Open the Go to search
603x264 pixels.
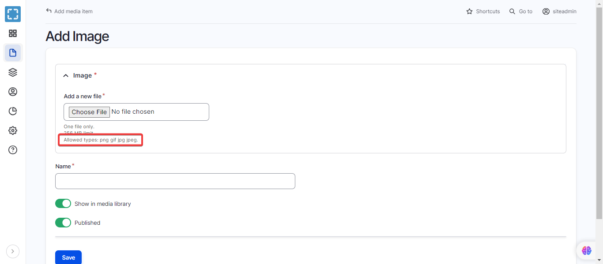pos(521,11)
